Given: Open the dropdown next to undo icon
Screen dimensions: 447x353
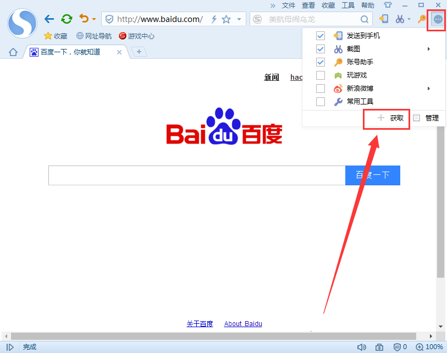Looking at the screenshot, I should pos(94,19).
